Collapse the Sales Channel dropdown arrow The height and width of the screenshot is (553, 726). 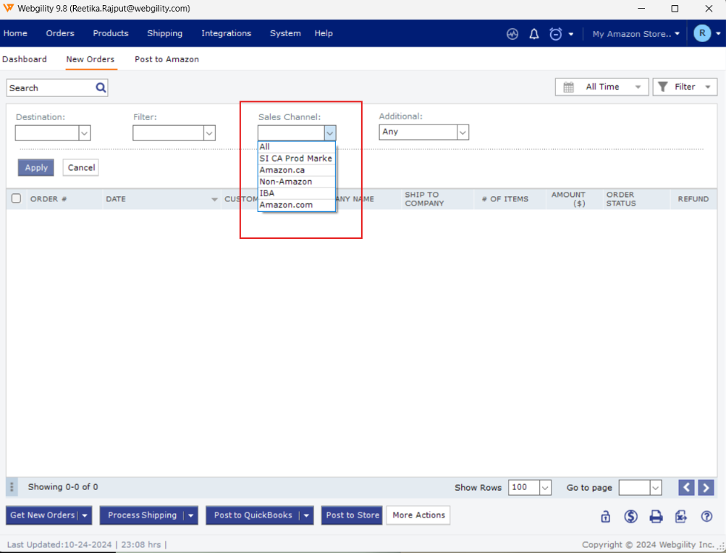tap(329, 133)
